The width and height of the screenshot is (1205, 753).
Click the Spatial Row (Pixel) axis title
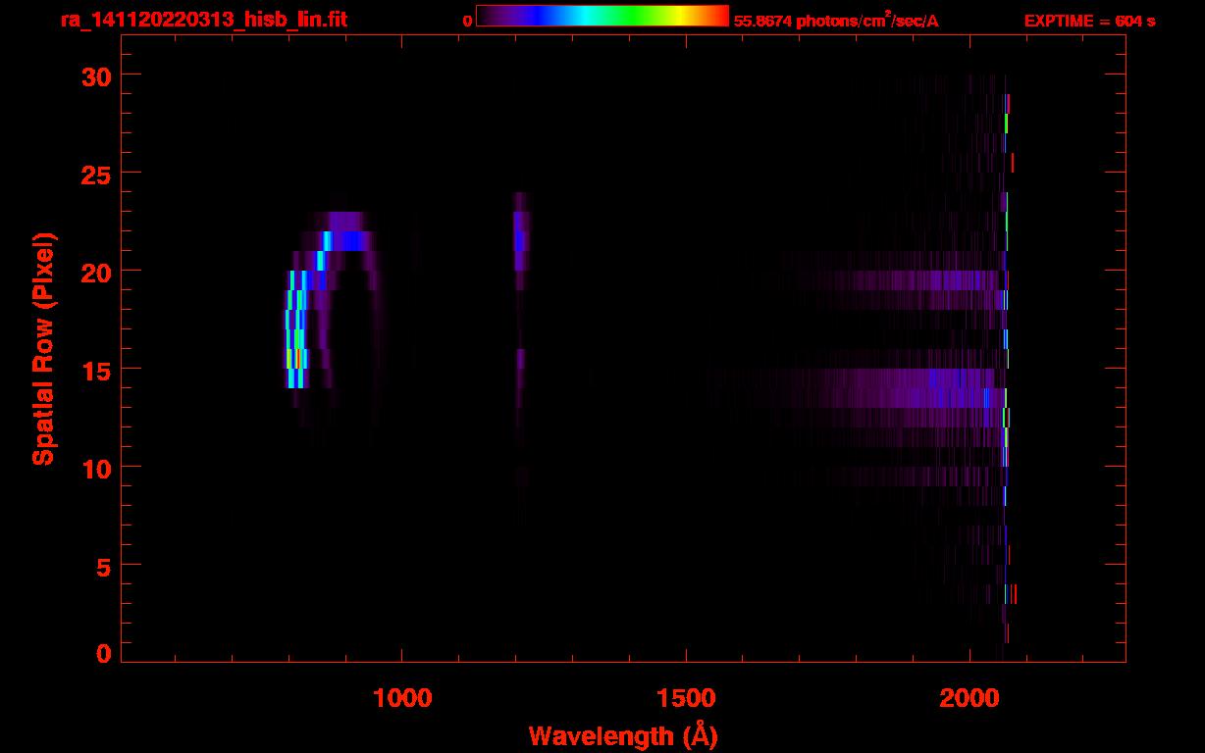point(43,348)
